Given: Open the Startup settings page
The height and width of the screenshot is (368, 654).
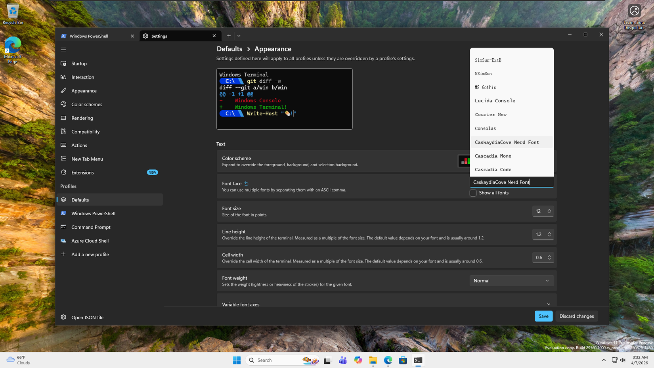Looking at the screenshot, I should [79, 63].
